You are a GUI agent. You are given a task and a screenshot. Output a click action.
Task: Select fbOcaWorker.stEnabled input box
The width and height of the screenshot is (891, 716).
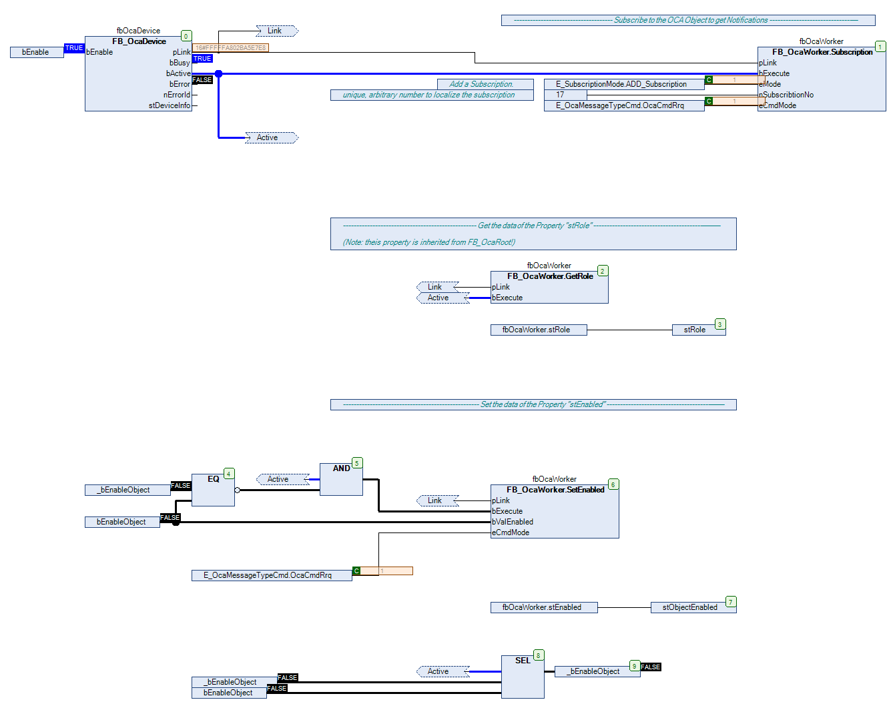(544, 607)
